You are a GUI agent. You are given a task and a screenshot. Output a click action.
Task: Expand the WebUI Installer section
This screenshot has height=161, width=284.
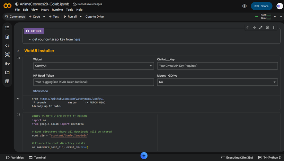[18, 51]
